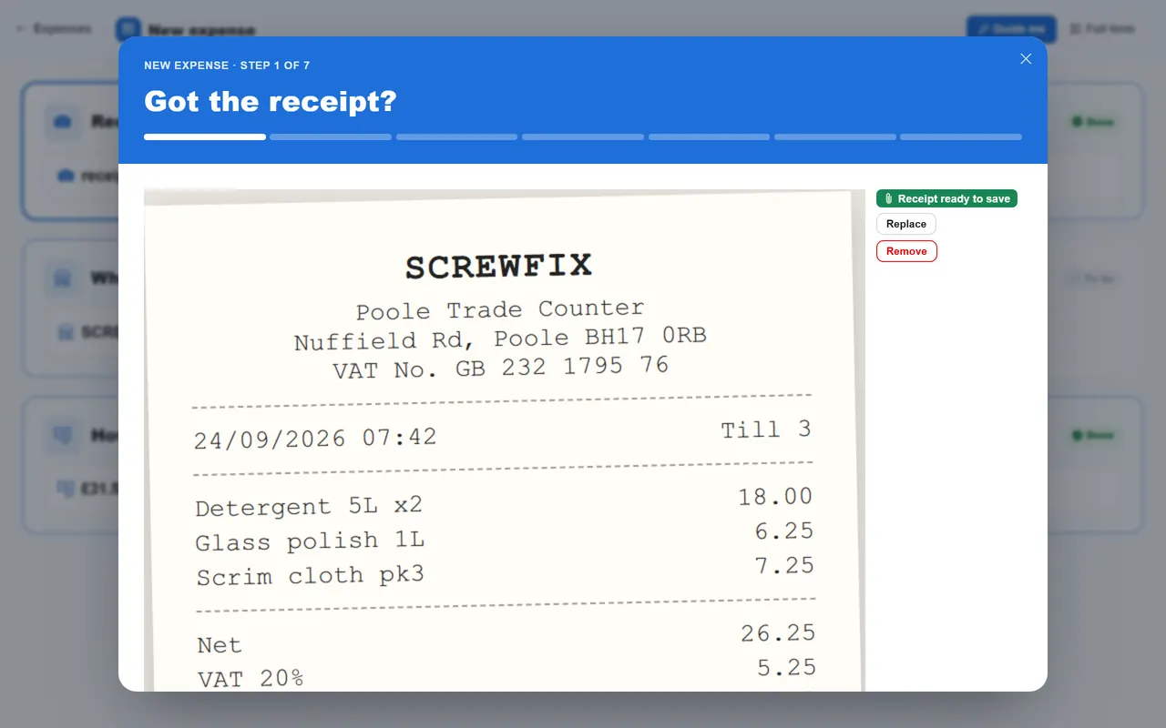The height and width of the screenshot is (728, 1166).
Task: Click 'Till 3' on the receipt
Action: (x=766, y=430)
